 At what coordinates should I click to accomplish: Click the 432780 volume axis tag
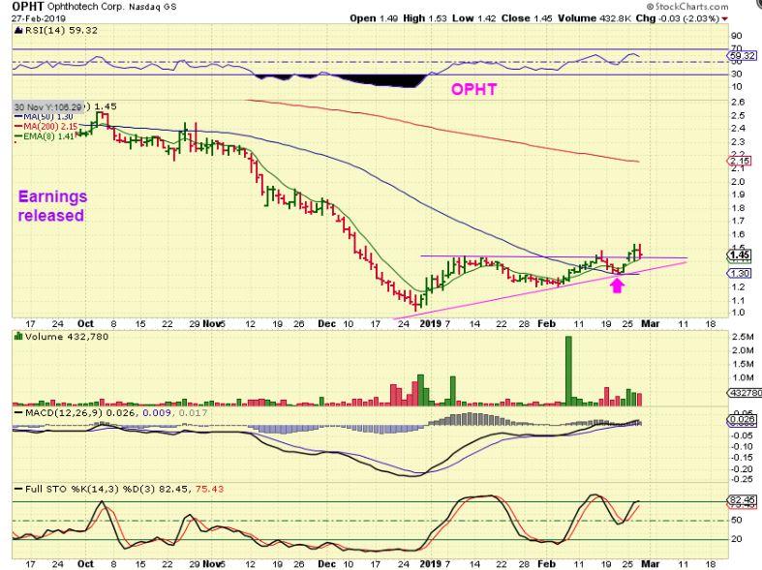(x=745, y=393)
